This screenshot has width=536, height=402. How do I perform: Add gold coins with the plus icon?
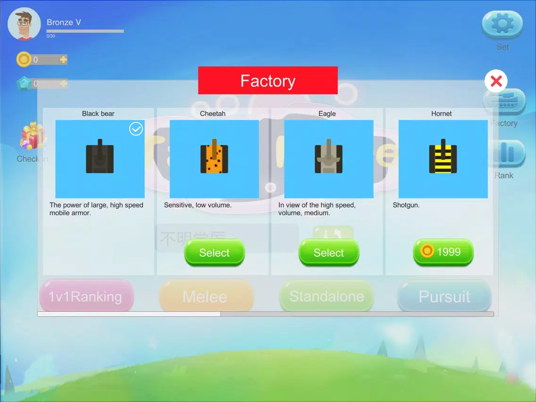63,59
